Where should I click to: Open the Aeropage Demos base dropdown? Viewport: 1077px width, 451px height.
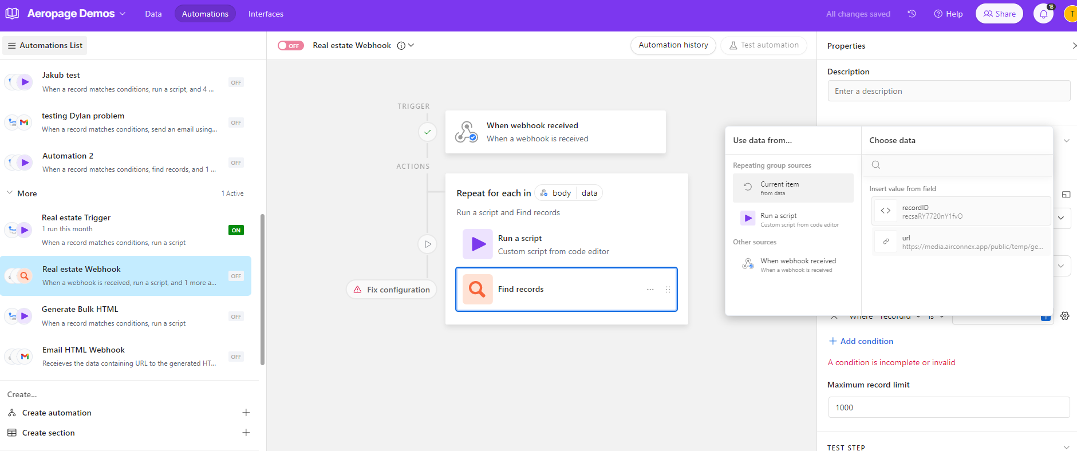[123, 14]
